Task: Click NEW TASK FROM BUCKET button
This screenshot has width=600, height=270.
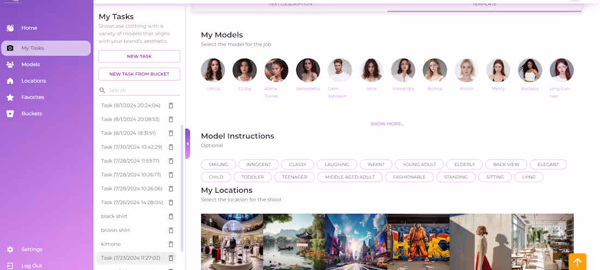Action: coord(139,74)
